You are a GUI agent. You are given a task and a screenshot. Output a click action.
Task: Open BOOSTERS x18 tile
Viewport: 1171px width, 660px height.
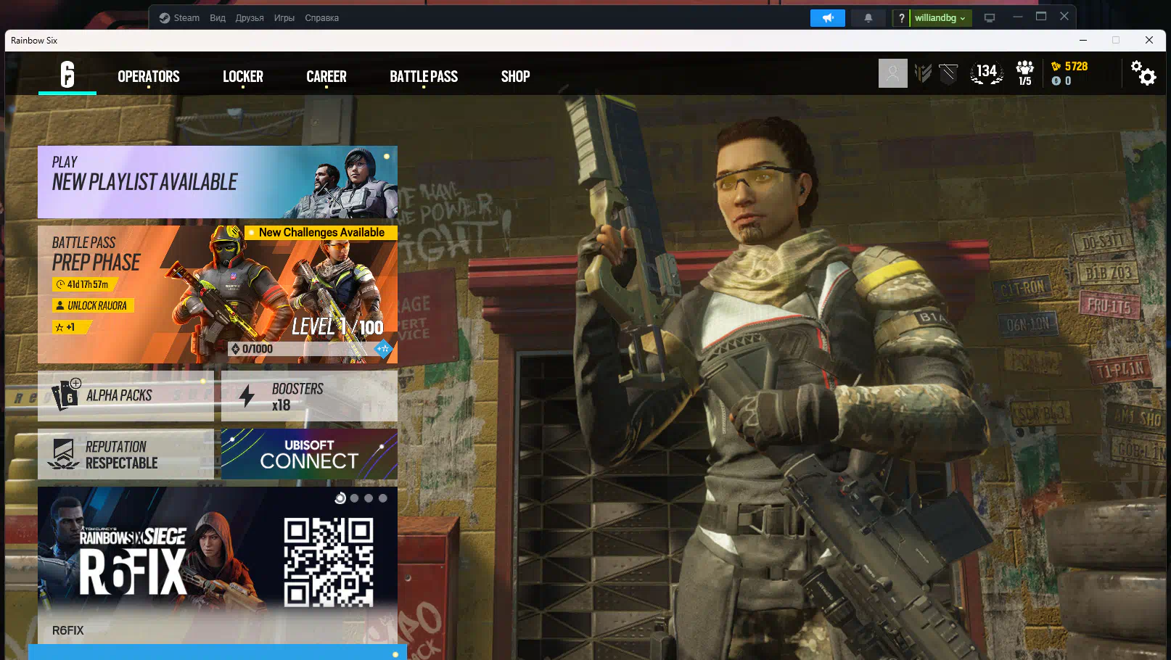pos(309,396)
